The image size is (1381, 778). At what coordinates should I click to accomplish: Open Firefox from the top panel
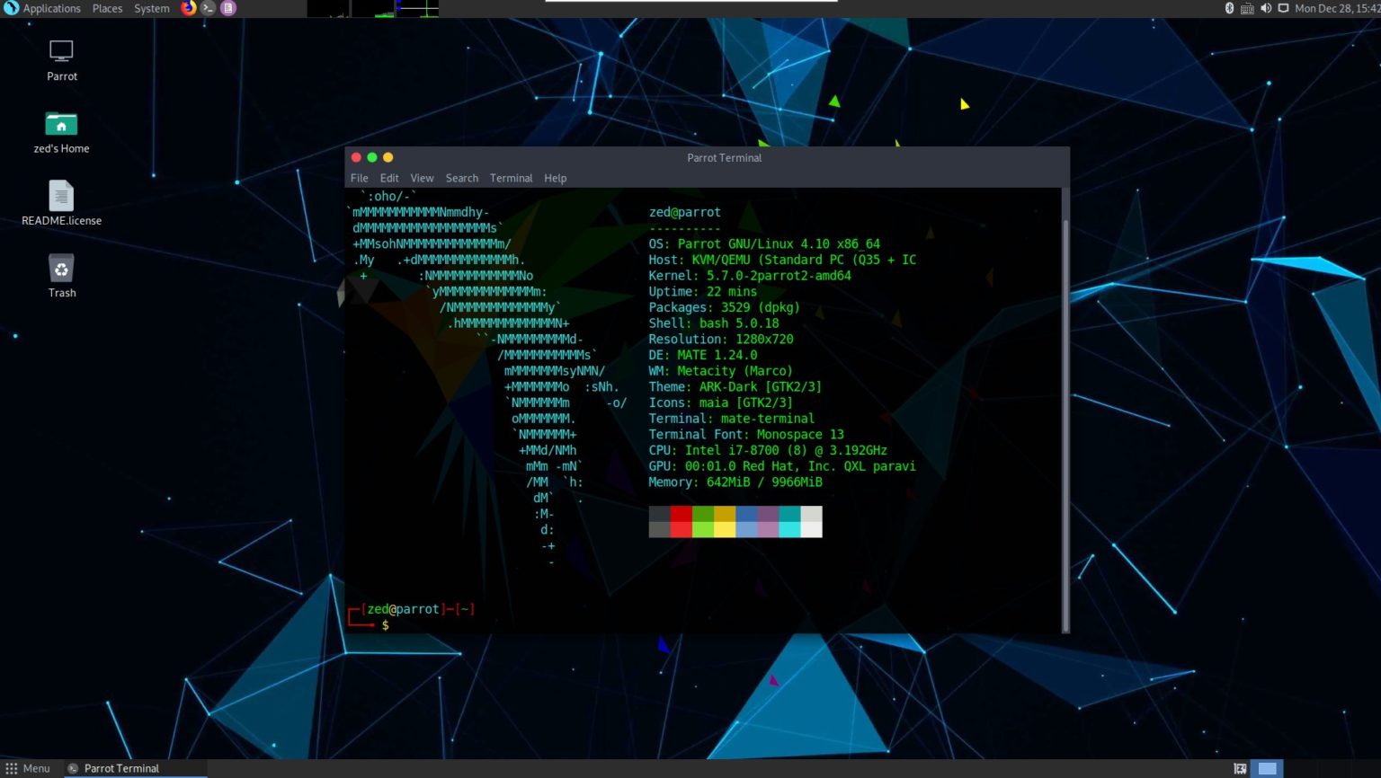pos(188,8)
